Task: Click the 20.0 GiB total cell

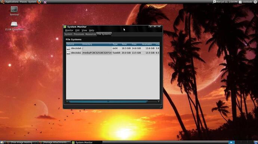Action: click(126, 53)
